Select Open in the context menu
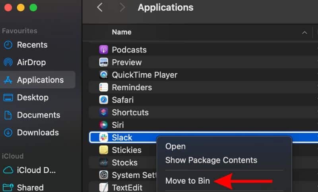Screen dimensions: 318x192 (175, 146)
